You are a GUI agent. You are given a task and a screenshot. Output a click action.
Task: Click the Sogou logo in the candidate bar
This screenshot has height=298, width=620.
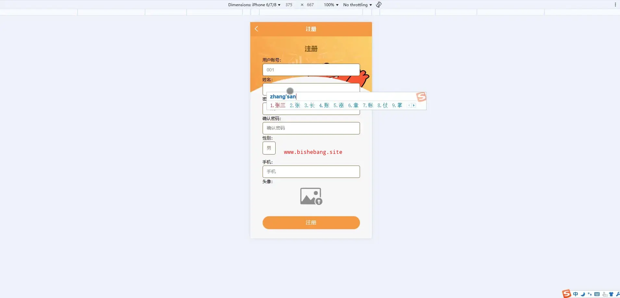[x=421, y=96]
